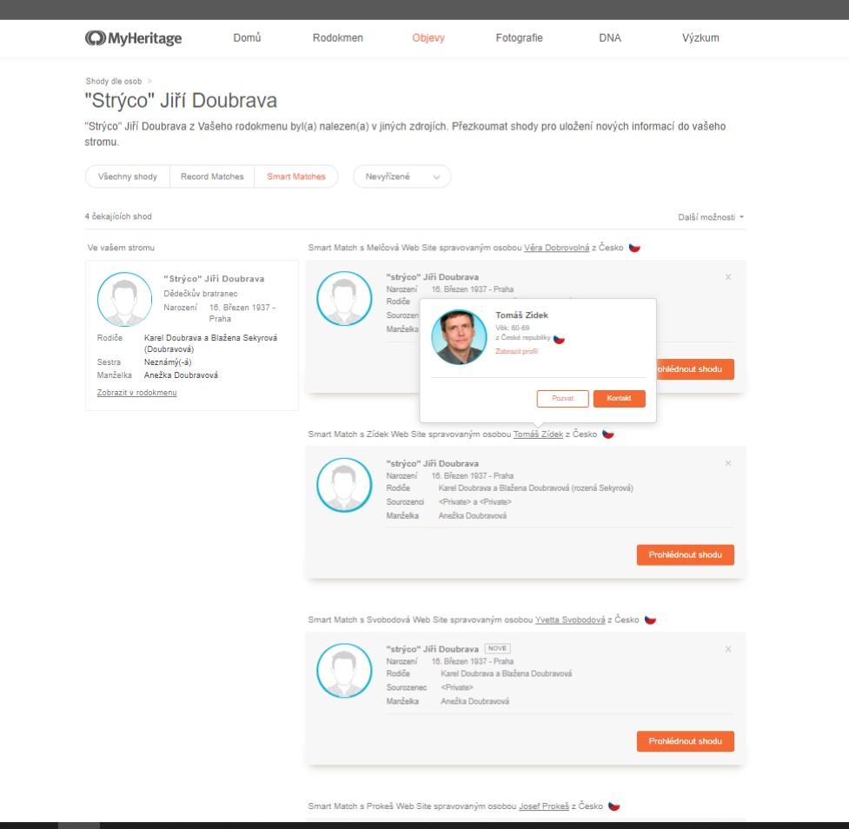Click Tomáš Zídek's profile photo in popup
849x829 pixels.
(x=459, y=337)
